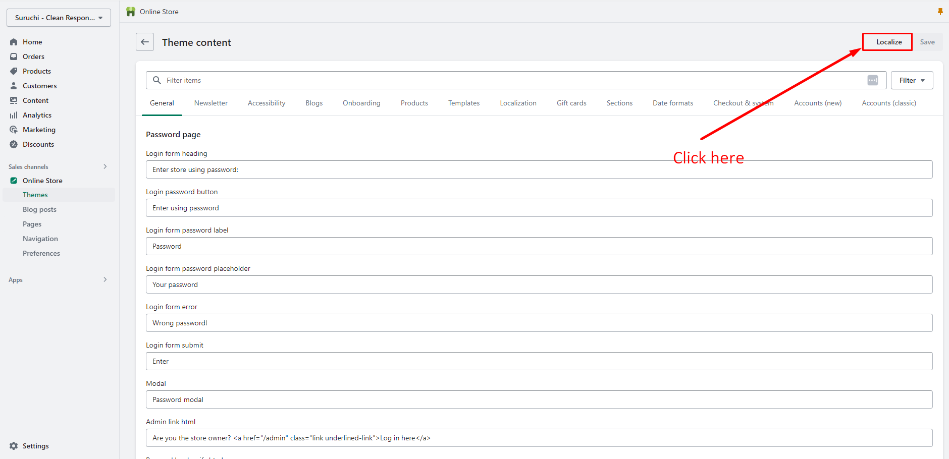The height and width of the screenshot is (459, 949).
Task: Switch to the Gift cards tab
Action: tap(571, 103)
